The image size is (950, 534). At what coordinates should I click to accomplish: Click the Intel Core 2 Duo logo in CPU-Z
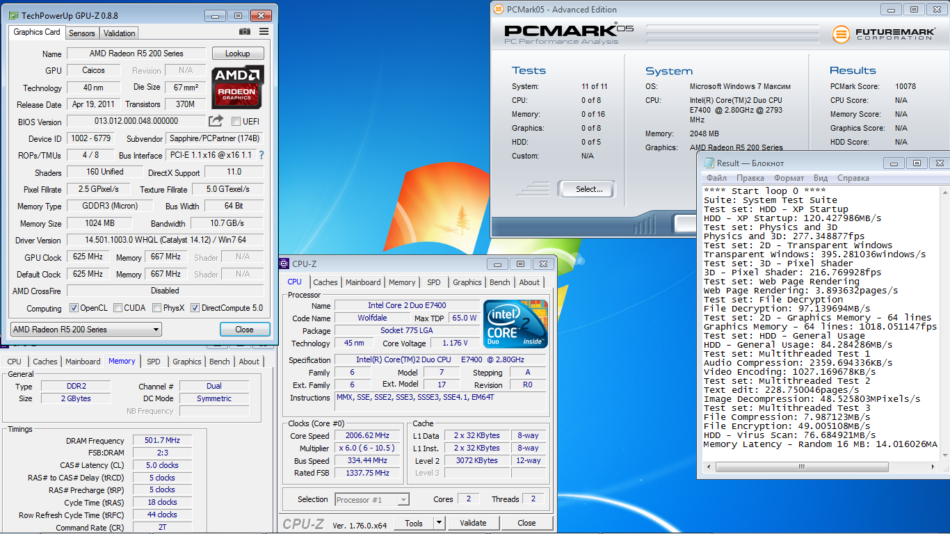(515, 323)
